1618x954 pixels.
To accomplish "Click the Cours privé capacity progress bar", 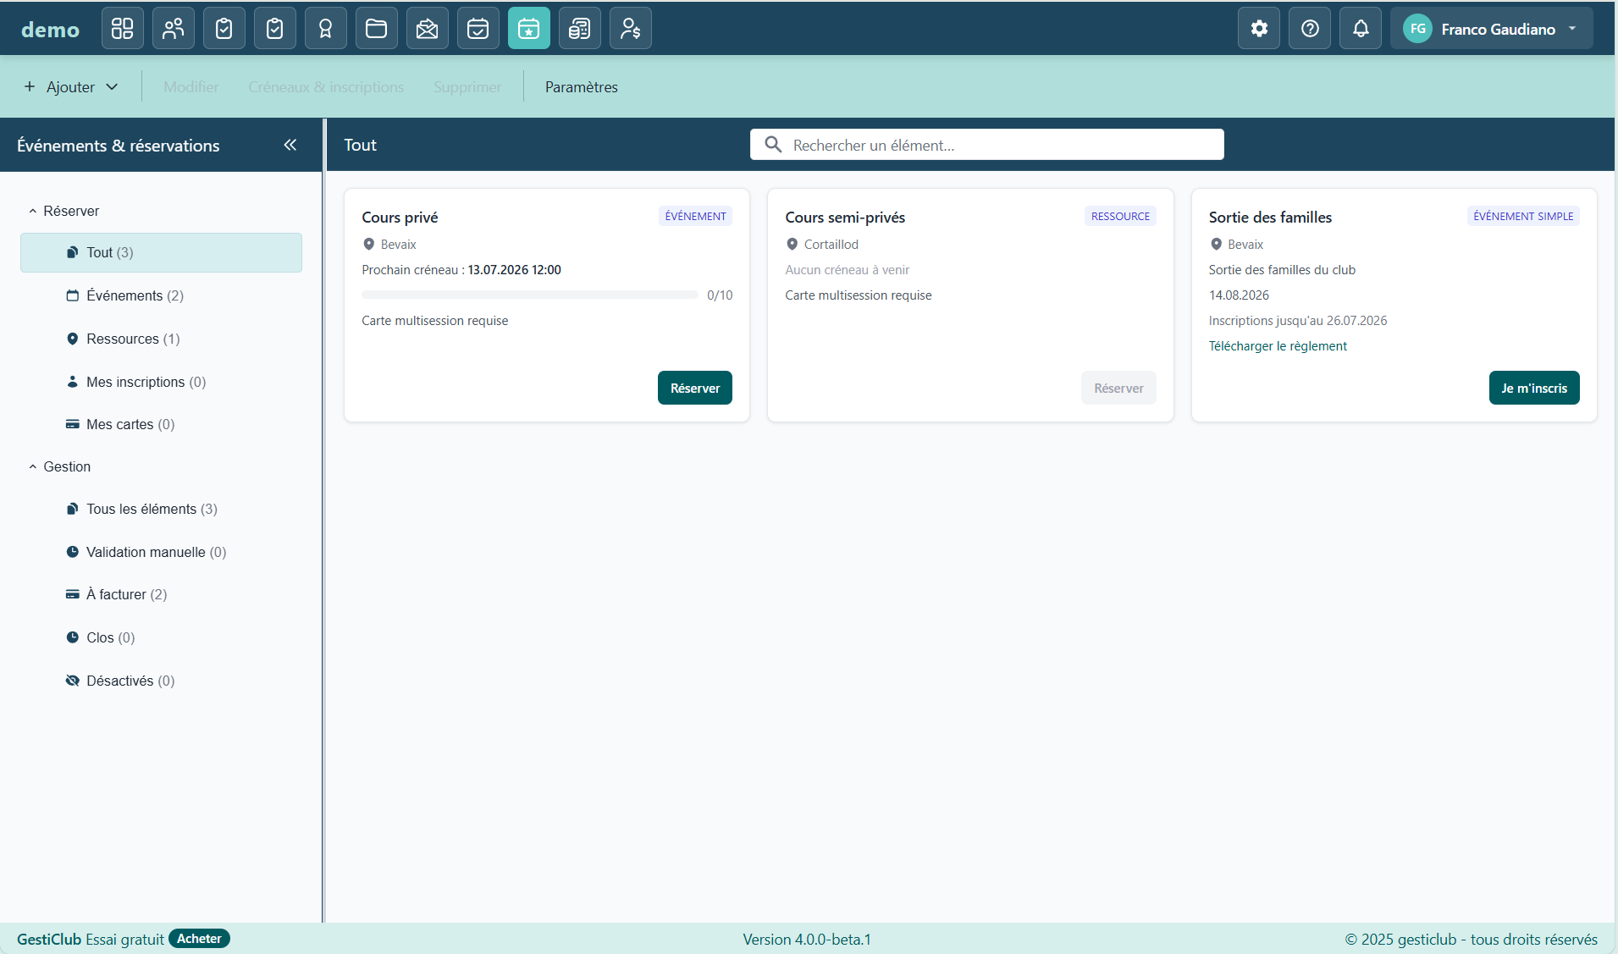I will (x=530, y=295).
